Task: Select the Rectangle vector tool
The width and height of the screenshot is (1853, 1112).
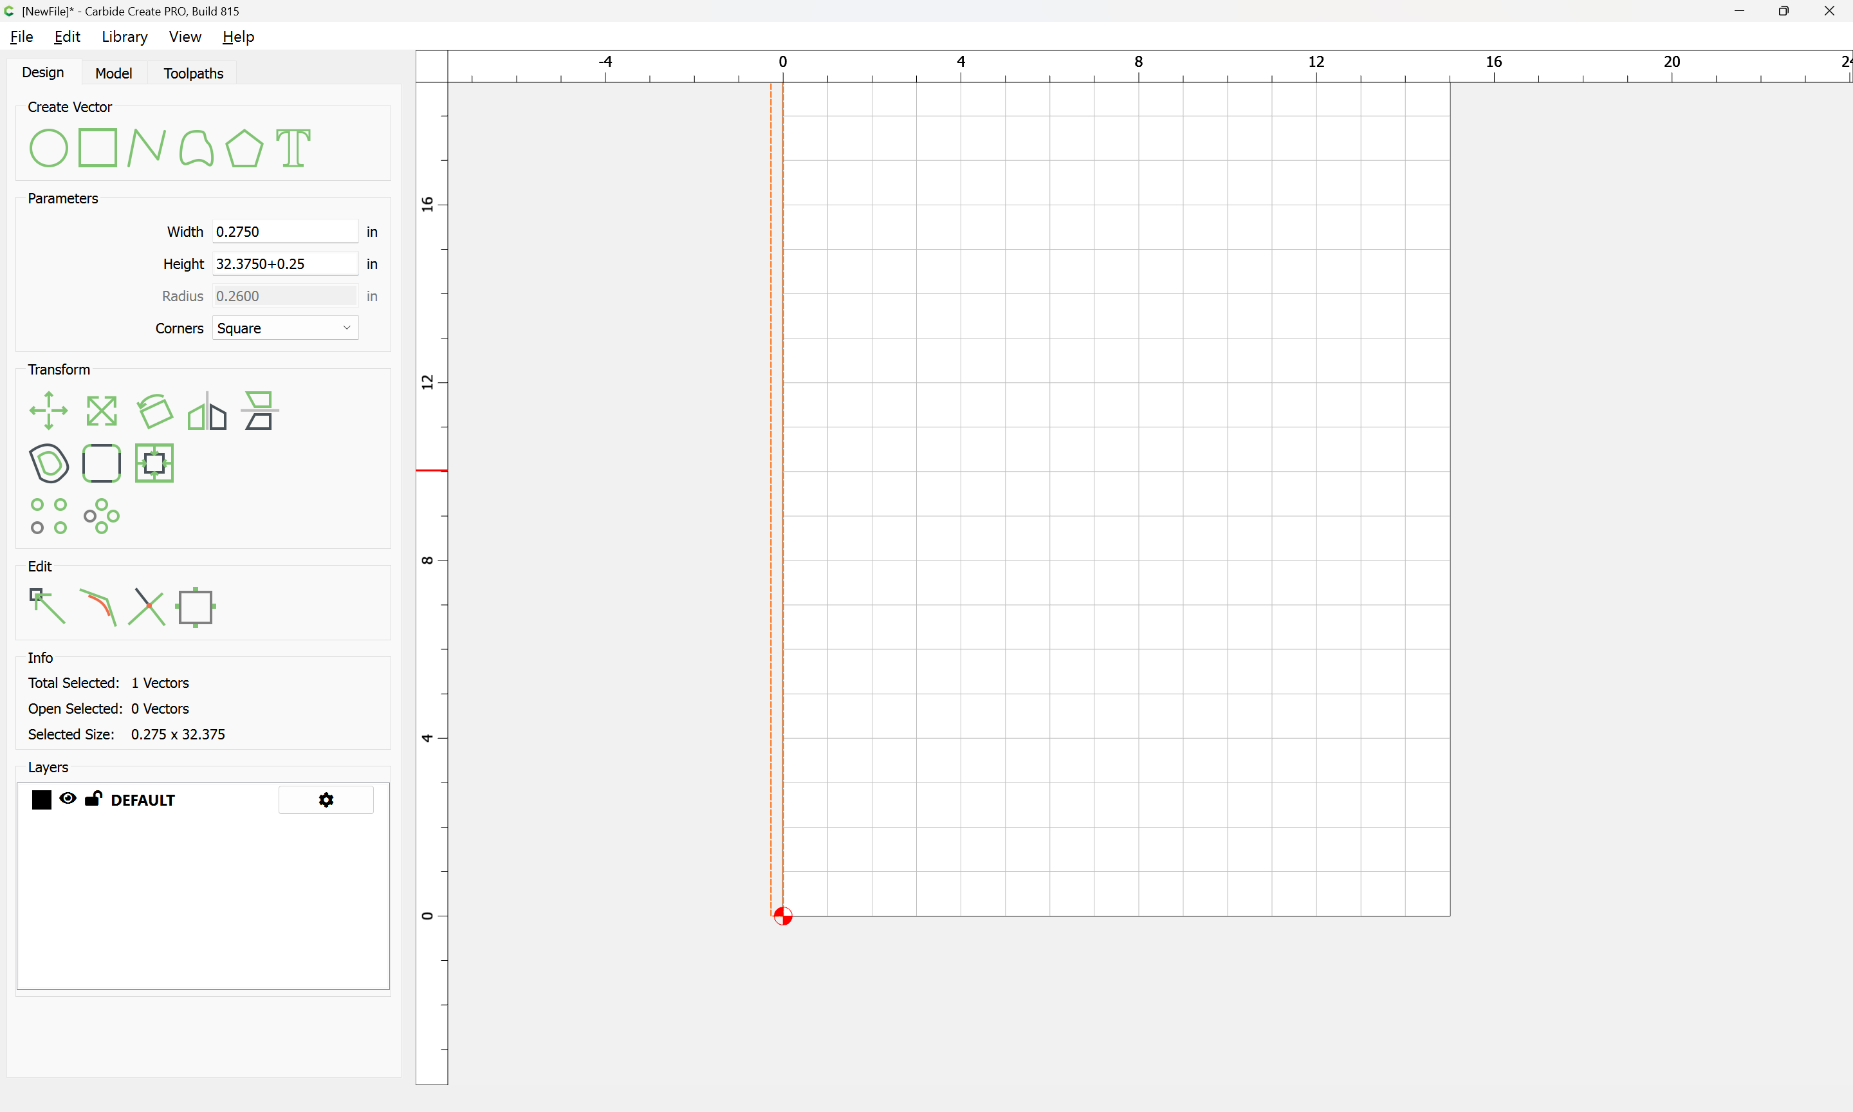Action: pos(97,147)
